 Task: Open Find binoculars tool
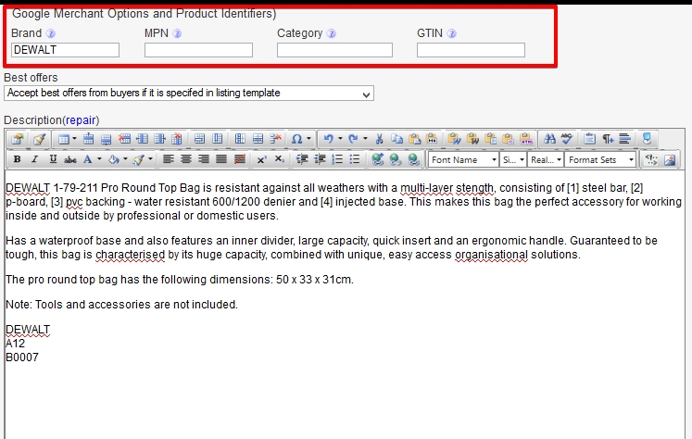pyautogui.click(x=549, y=140)
